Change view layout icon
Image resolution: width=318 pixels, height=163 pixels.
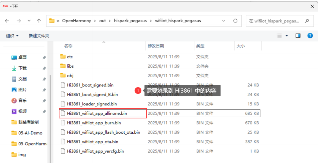[279, 36]
